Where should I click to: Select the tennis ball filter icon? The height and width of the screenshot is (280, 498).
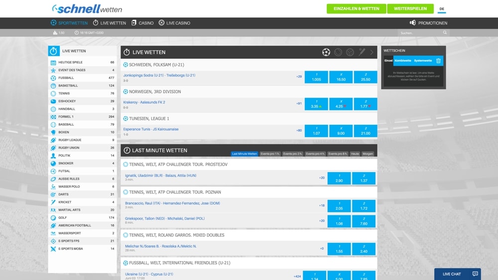pos(338,52)
